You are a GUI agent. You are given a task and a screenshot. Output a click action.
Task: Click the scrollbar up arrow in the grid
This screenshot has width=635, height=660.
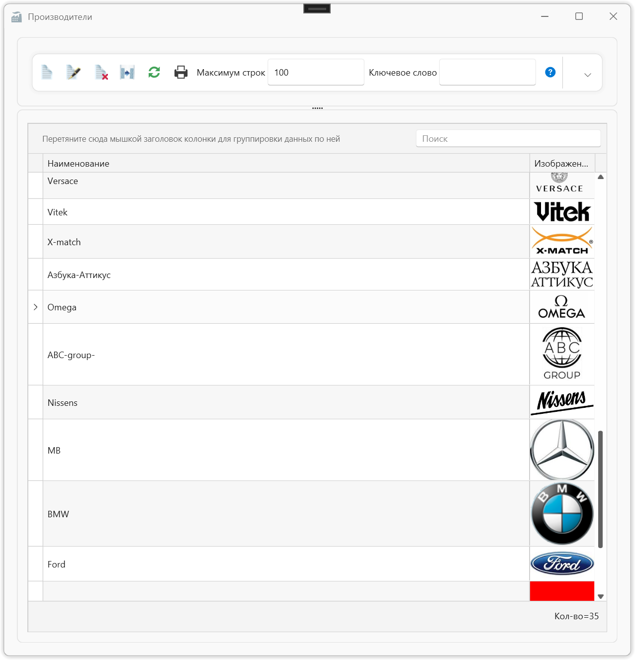(601, 177)
